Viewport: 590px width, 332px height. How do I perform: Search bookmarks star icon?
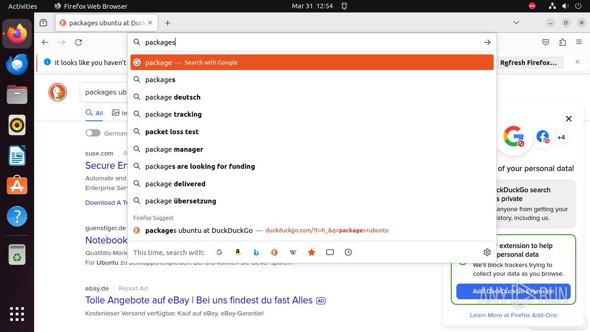coord(312,252)
